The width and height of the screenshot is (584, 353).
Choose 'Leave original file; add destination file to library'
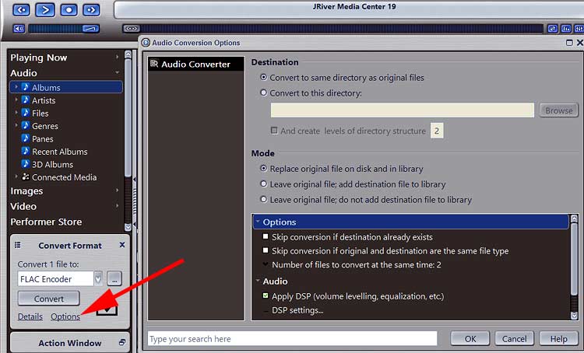(264, 184)
